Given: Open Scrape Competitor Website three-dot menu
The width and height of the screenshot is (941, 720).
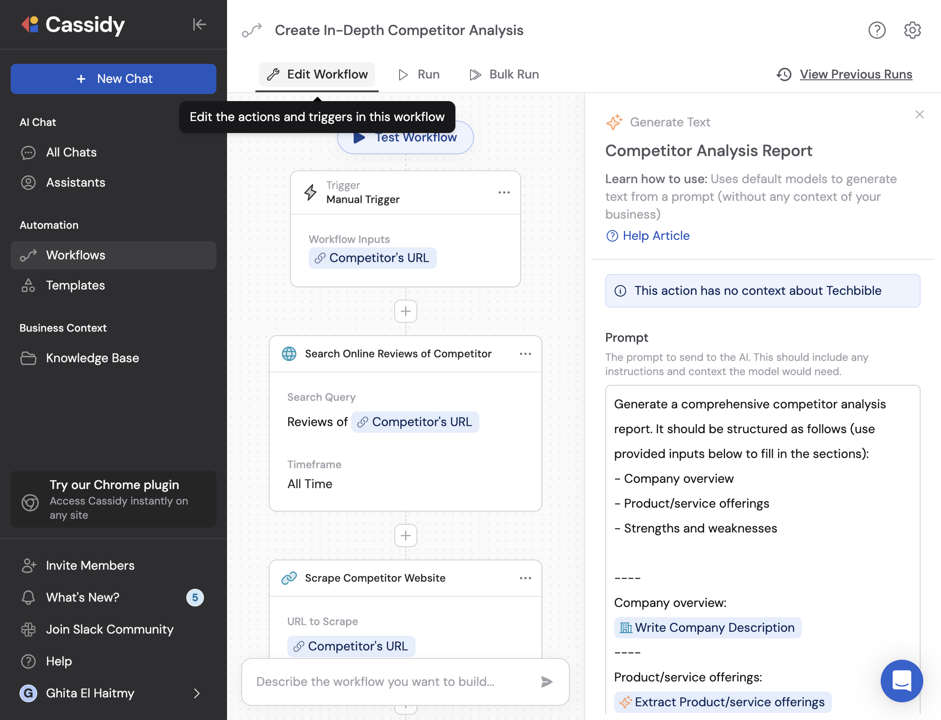Looking at the screenshot, I should coord(525,578).
